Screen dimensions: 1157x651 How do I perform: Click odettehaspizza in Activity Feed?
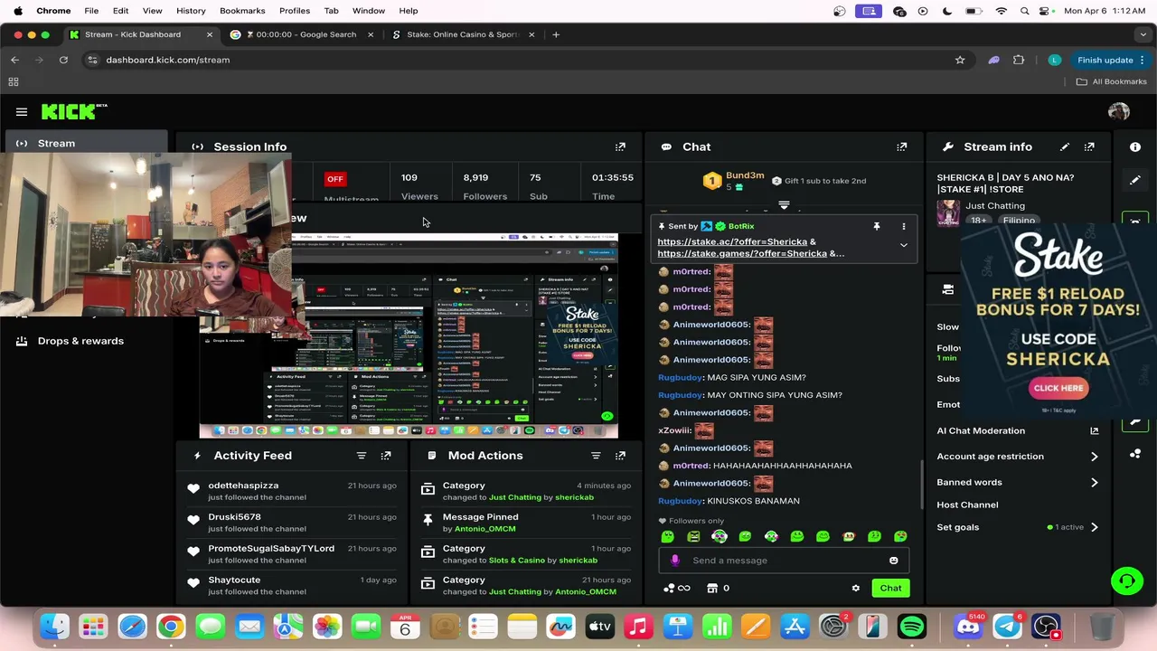(243, 486)
